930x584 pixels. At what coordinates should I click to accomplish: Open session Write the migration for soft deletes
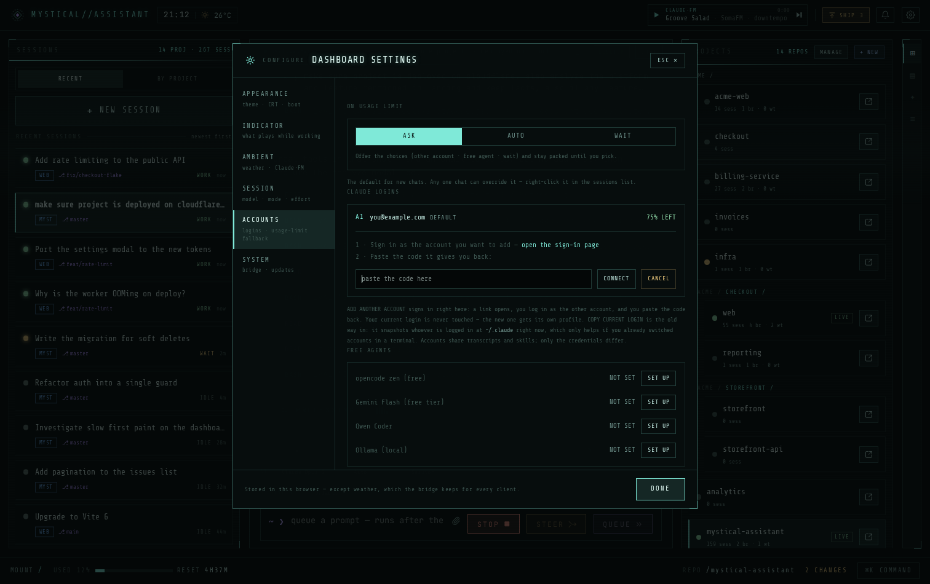tap(124, 345)
